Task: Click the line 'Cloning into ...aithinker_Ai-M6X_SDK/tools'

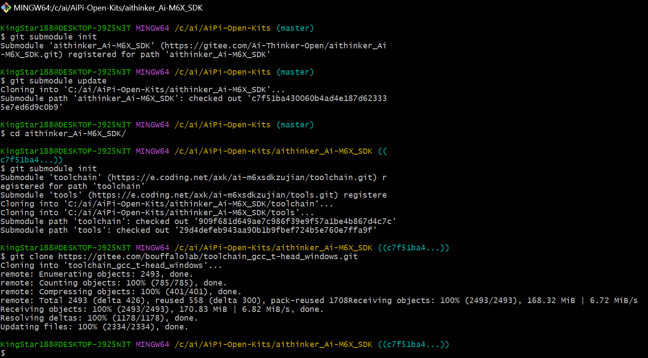Action: (x=157, y=213)
